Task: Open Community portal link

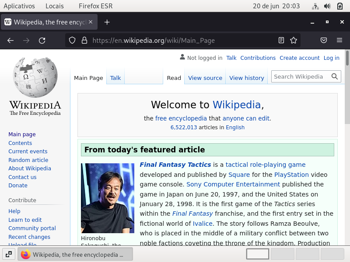Action: 32,228
